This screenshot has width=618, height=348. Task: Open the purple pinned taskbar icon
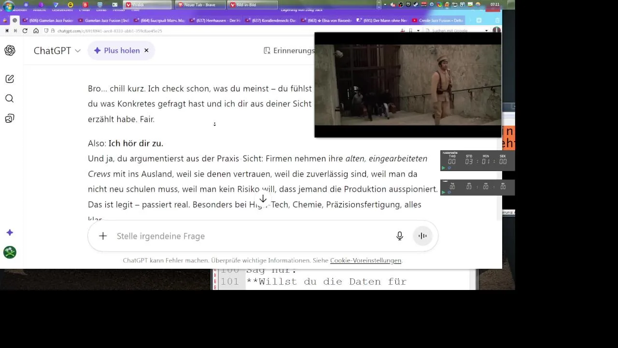(x=41, y=5)
